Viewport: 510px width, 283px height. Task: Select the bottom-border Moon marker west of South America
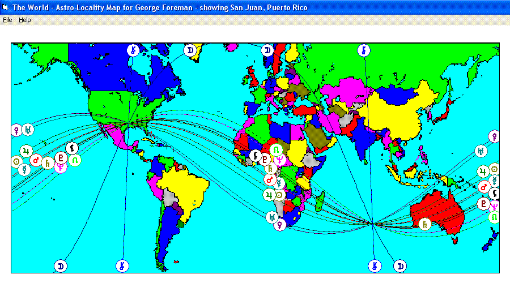(x=61, y=266)
